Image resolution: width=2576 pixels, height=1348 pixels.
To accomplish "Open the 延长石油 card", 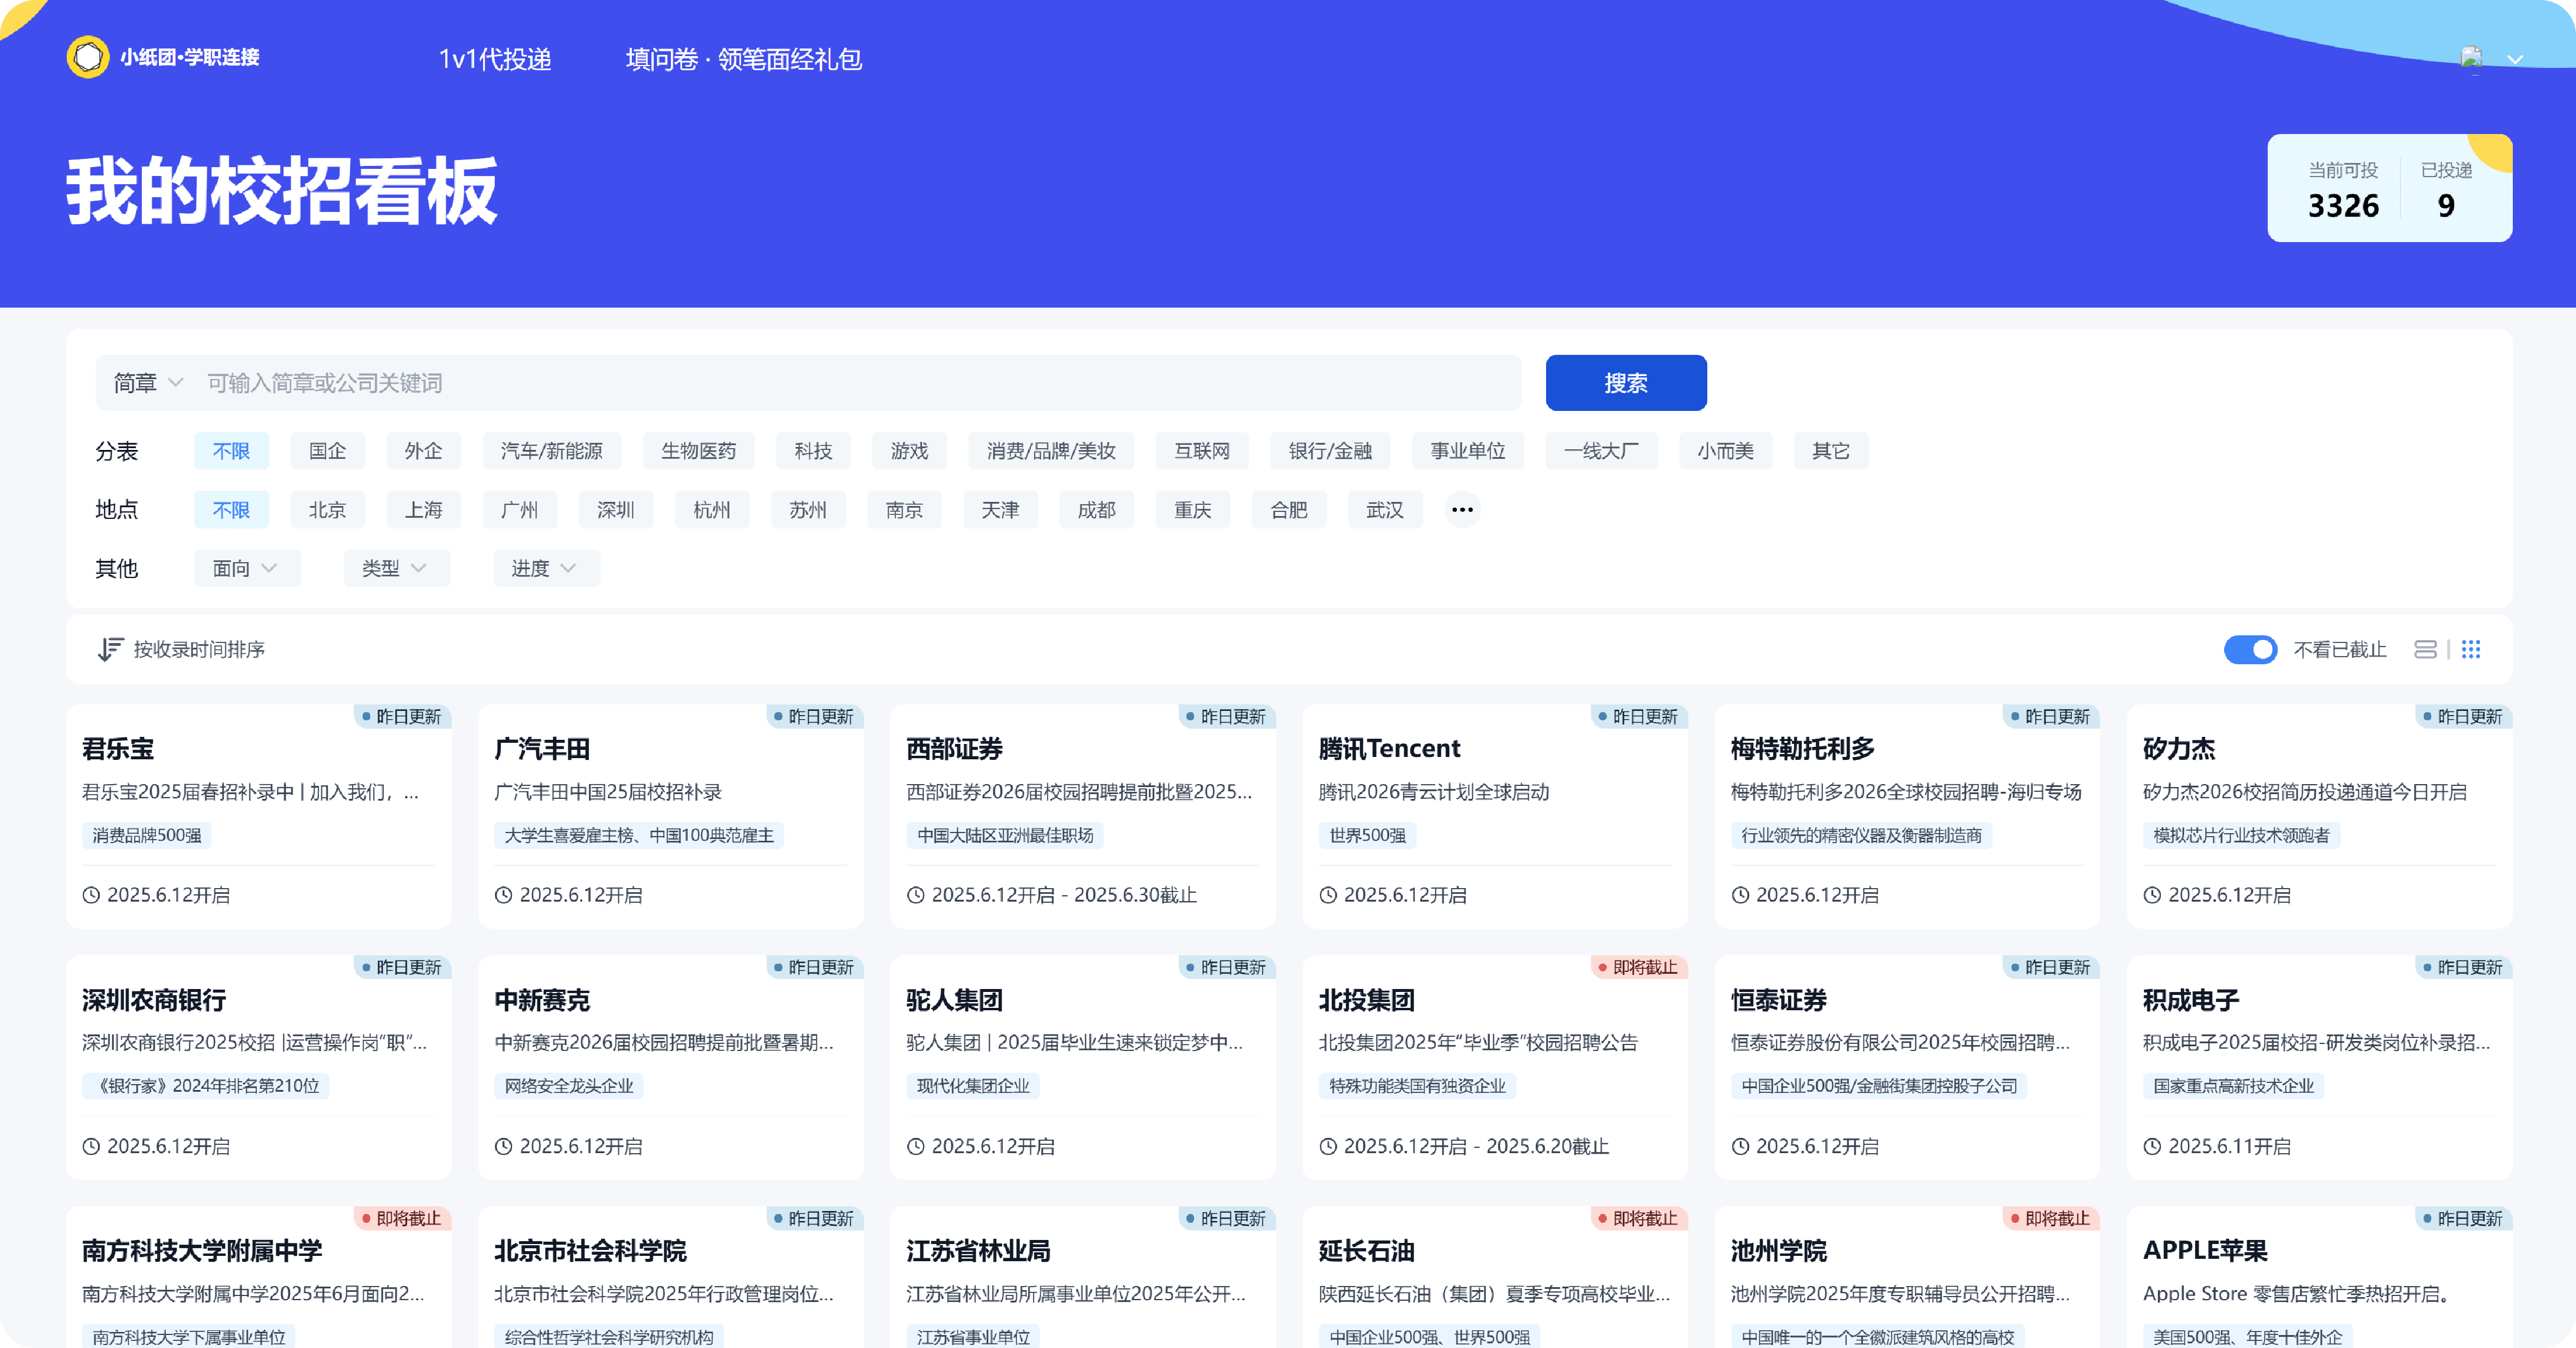I will (x=1494, y=1277).
